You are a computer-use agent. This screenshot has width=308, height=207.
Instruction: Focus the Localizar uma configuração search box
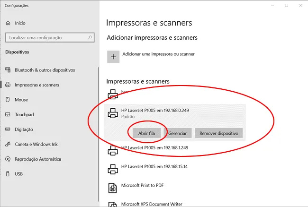50,37
